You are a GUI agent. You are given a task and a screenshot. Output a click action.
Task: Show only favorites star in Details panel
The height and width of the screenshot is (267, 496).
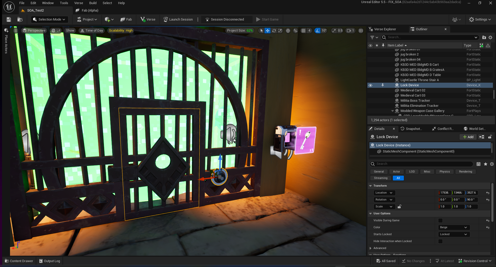485,164
